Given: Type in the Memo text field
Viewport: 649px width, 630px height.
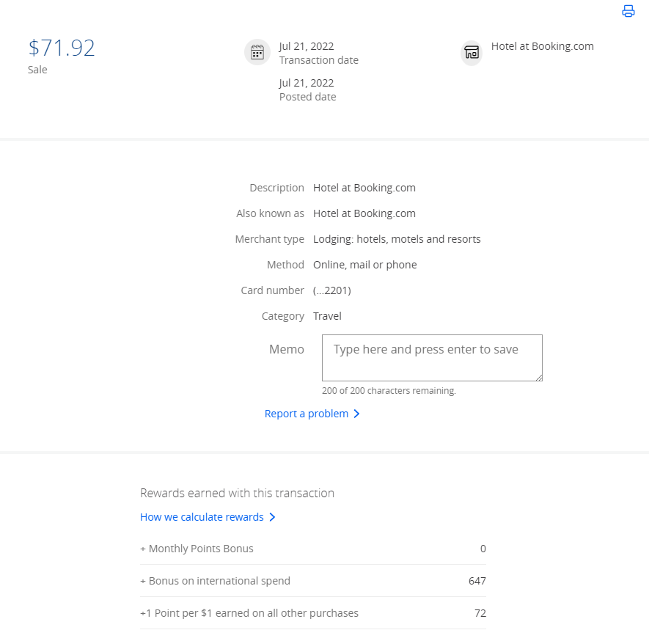Looking at the screenshot, I should point(431,358).
